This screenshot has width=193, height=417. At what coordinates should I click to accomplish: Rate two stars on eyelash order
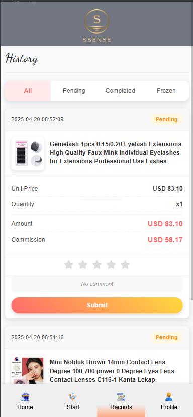pos(83,265)
